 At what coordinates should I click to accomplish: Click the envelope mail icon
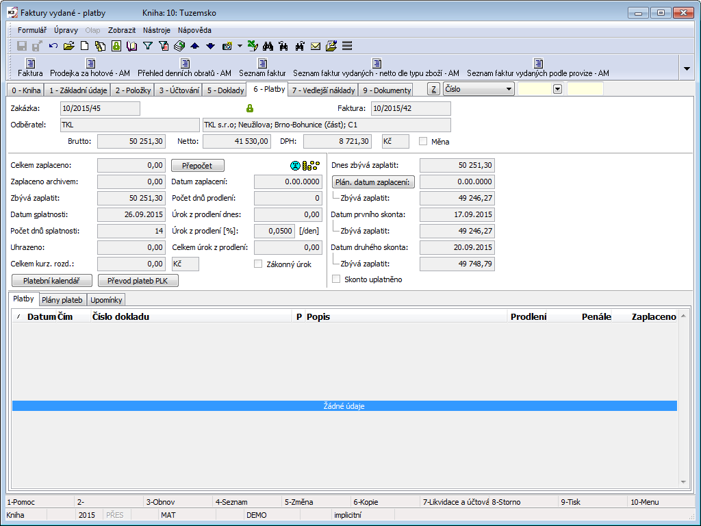tap(316, 46)
